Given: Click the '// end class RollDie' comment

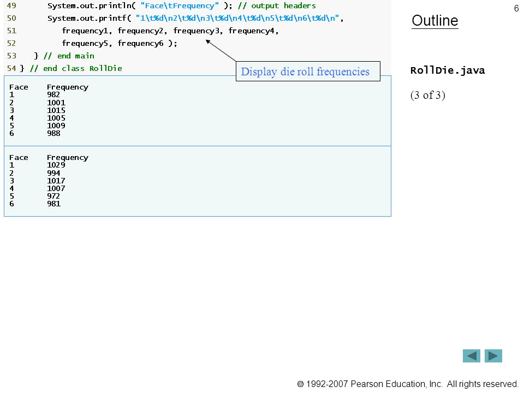Looking at the screenshot, I should (76, 69).
